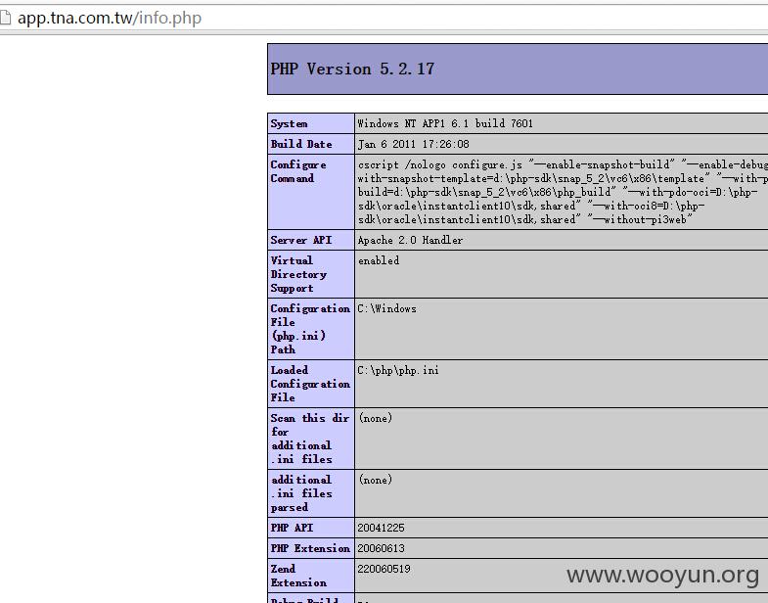Select the 'enabled' value
Viewport: 768px width, 603px height.
pyautogui.click(x=378, y=260)
